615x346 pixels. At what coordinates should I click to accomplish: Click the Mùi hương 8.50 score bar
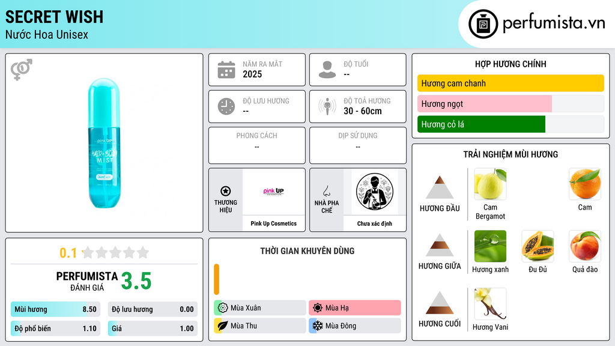tap(56, 309)
